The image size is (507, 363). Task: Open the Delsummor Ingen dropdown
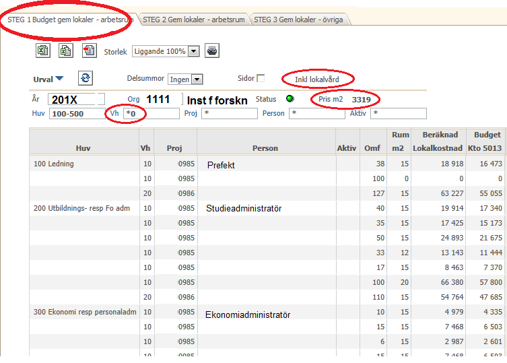click(197, 79)
